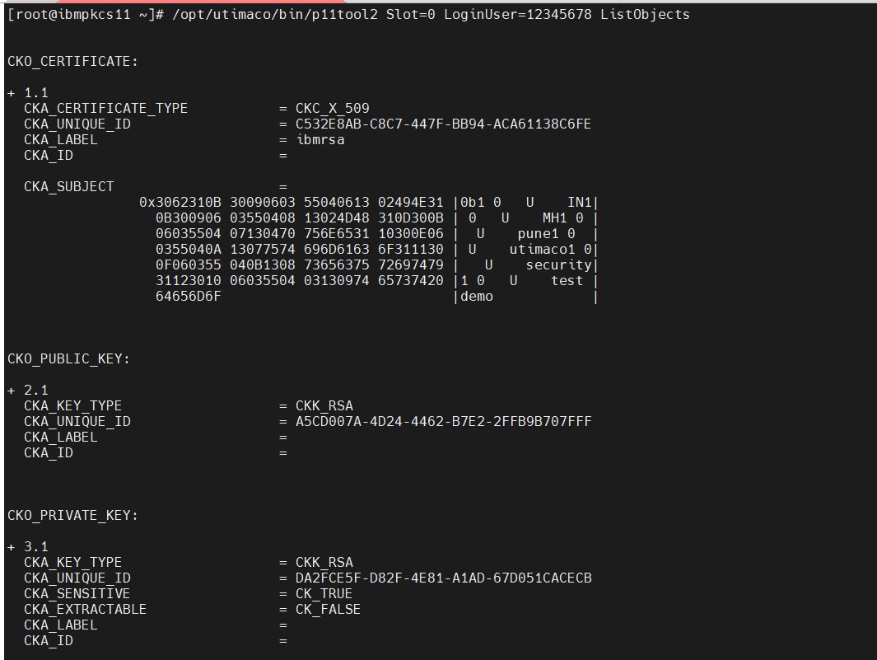
Task: Click the CKA_SUBJECT attribute name
Action: (69, 186)
